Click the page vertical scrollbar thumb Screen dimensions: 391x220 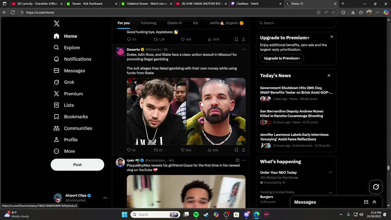click(x=389, y=168)
